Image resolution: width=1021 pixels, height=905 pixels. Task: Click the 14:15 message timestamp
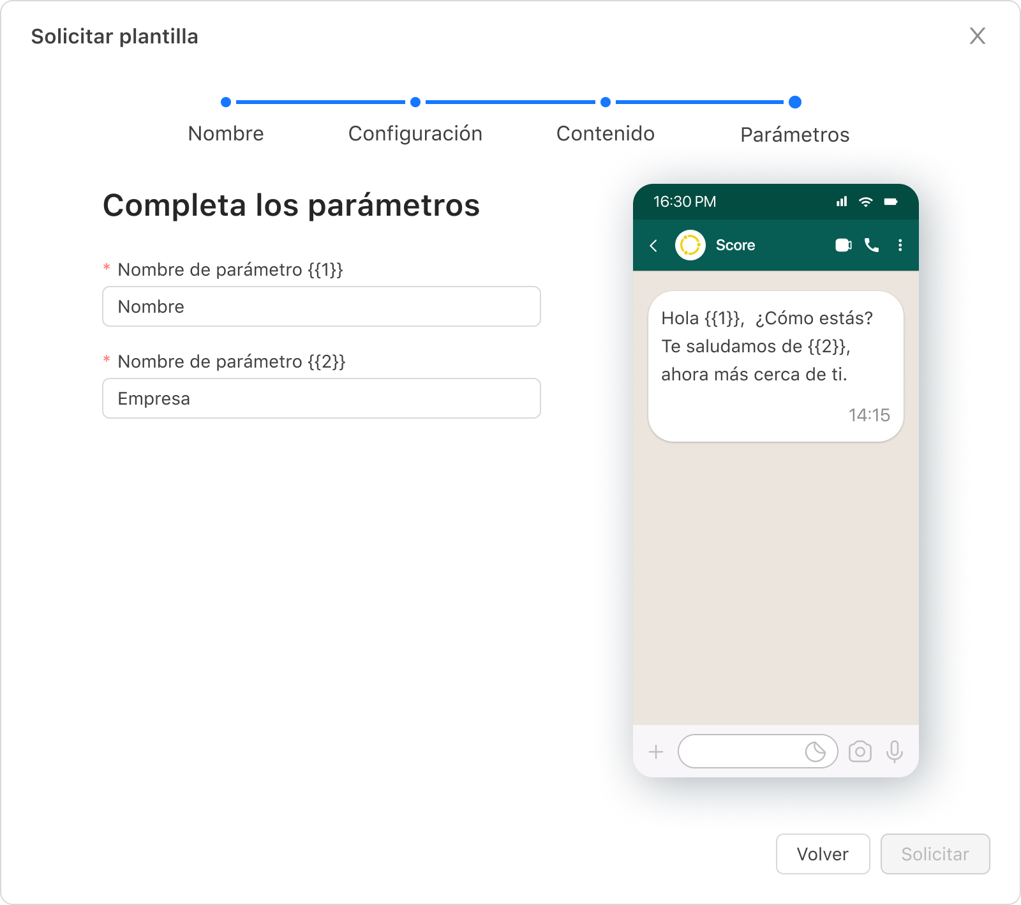[869, 415]
